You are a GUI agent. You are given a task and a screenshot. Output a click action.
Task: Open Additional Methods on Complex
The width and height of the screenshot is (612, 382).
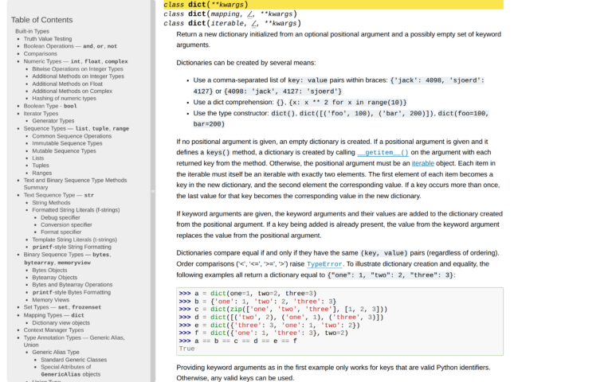coord(72,91)
